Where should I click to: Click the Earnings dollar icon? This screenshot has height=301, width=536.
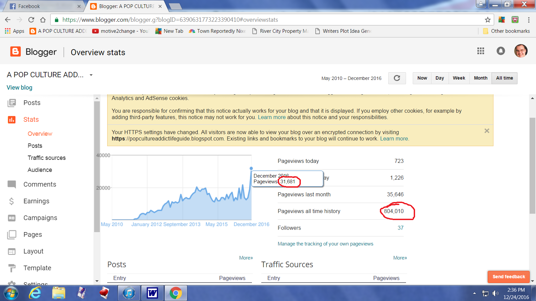pyautogui.click(x=12, y=201)
